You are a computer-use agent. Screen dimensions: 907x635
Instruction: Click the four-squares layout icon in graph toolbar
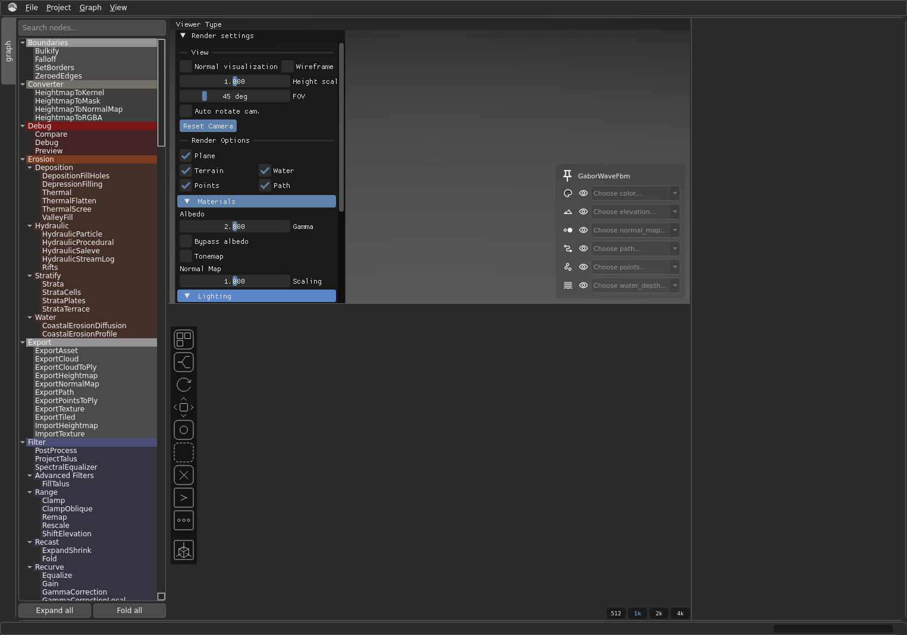[184, 339]
